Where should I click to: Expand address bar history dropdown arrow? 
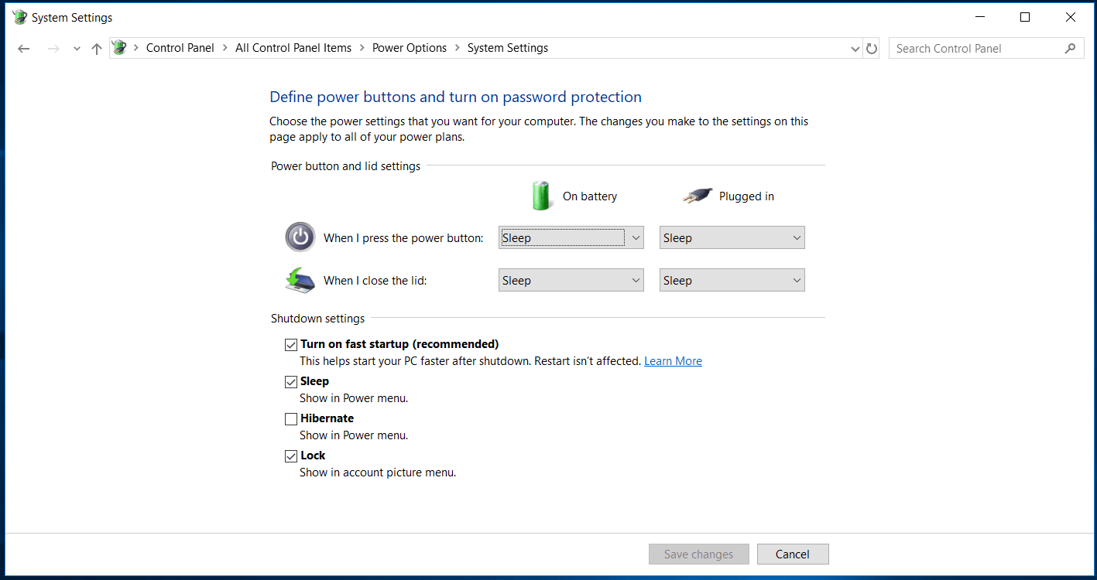point(855,49)
